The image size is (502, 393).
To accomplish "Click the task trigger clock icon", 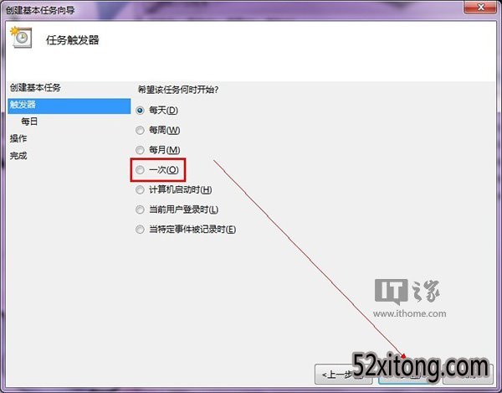I will click(x=22, y=38).
